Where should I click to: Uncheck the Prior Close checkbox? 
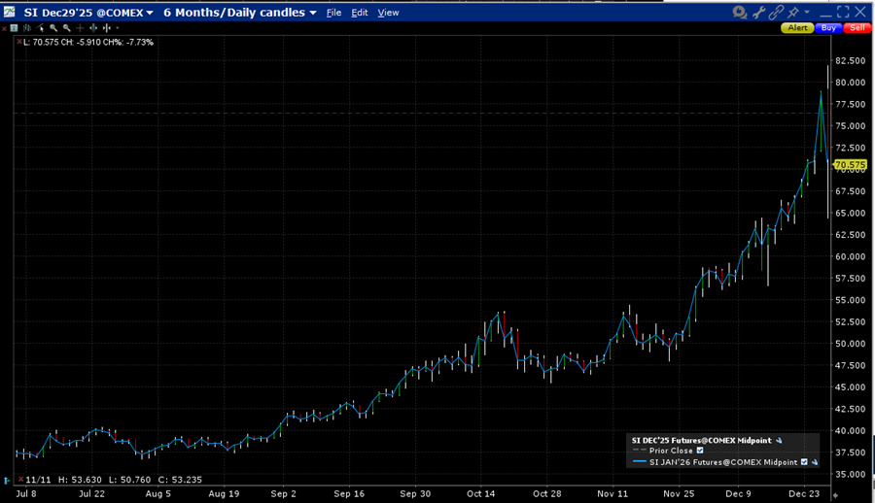[x=700, y=451]
